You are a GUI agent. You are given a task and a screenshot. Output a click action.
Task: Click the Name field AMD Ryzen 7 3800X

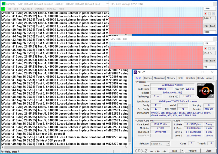pyautogui.click(x=172, y=85)
